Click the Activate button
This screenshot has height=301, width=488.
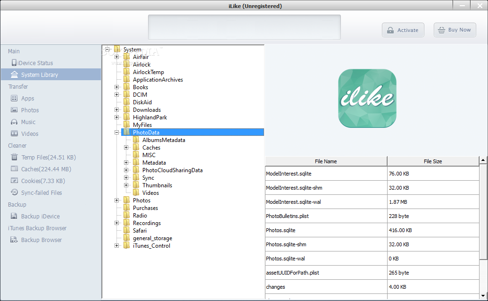point(403,30)
